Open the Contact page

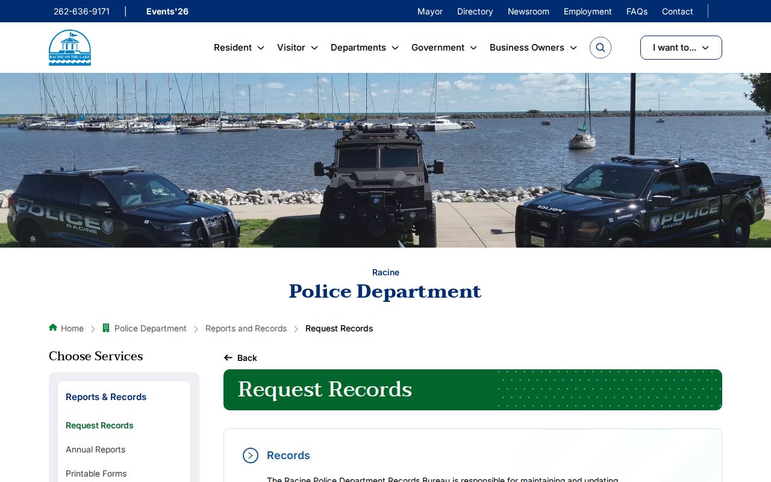[678, 11]
